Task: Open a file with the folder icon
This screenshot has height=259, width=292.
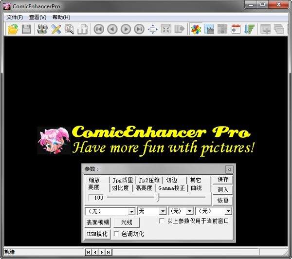Action: click(x=13, y=29)
